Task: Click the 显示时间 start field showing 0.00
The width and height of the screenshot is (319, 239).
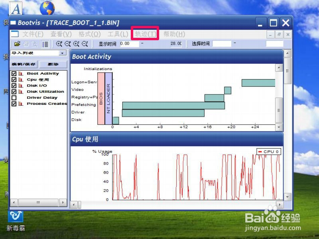Action: click(129, 44)
